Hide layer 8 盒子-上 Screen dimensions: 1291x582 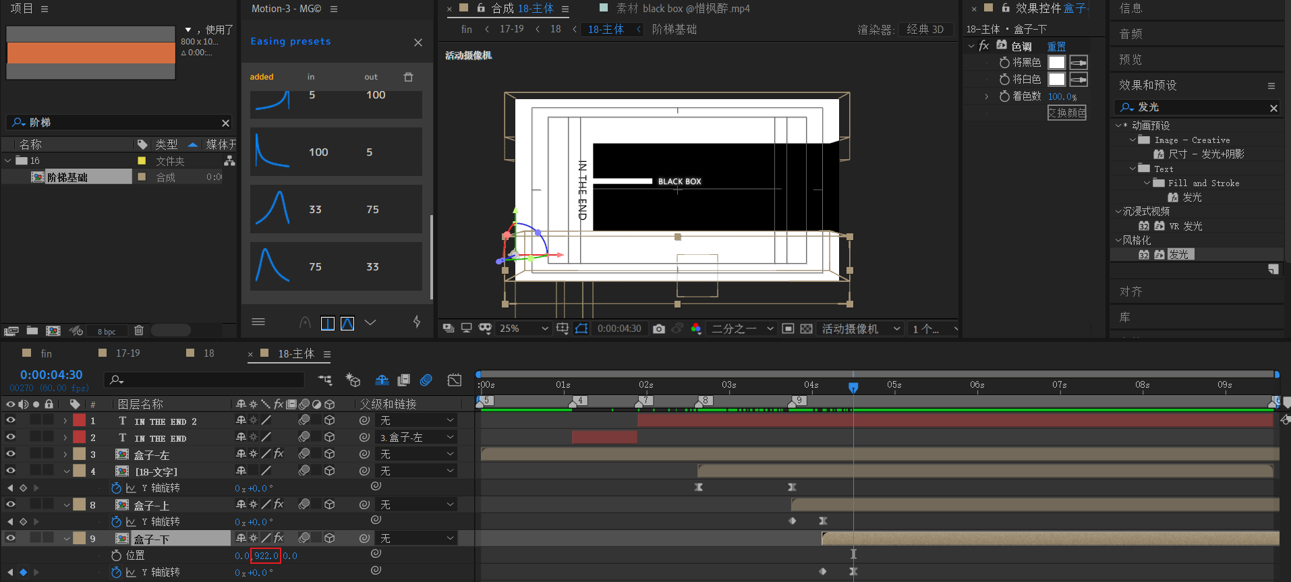(x=11, y=504)
